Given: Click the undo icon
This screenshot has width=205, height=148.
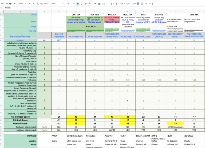Looking at the screenshot, I should click(2, 4).
